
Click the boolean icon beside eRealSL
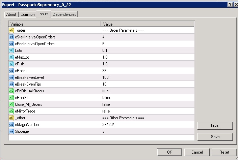pos(11,98)
